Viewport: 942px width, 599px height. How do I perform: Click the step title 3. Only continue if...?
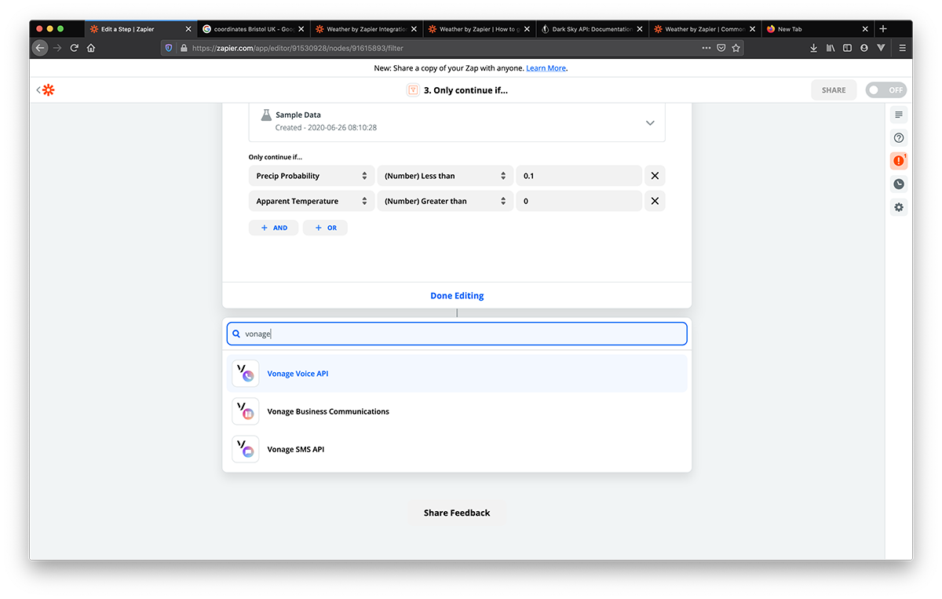[466, 90]
